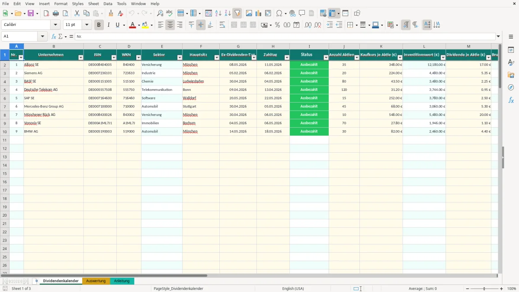
Task: Open Print Preview from toolbar
Action: [x=65, y=13]
